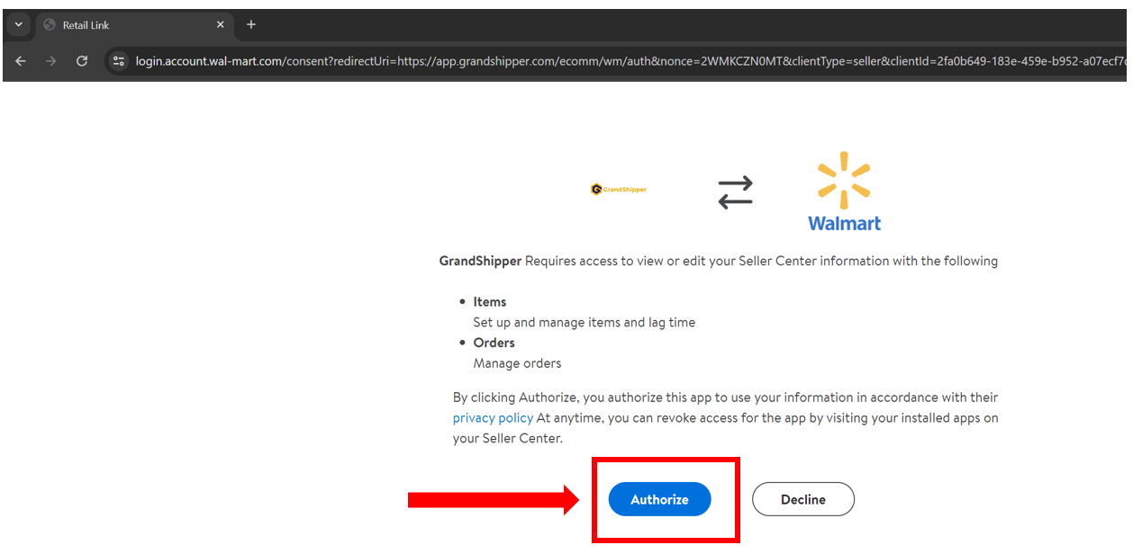Open a new browser tab
The image size is (1133, 554).
(x=250, y=25)
